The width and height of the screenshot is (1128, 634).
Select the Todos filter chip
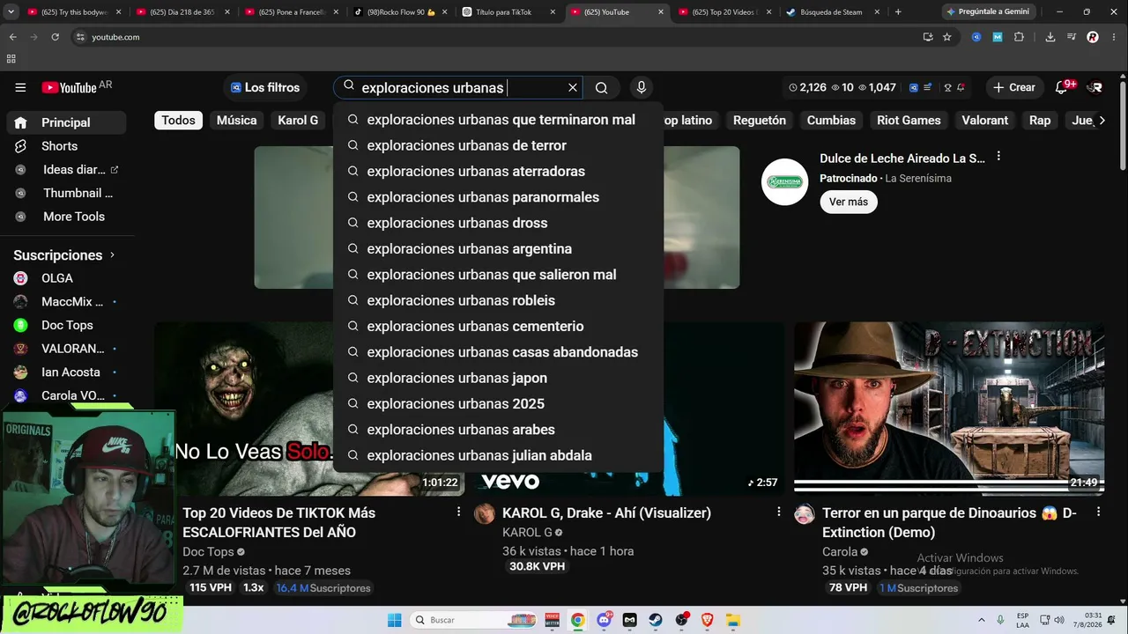178,121
